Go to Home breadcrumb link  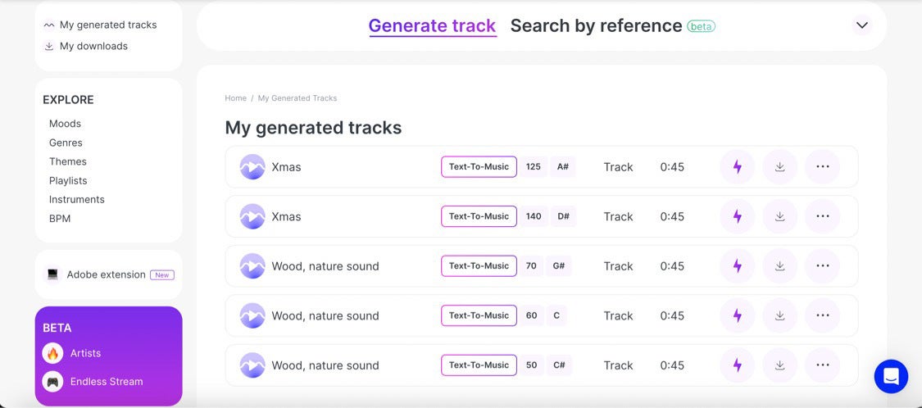pos(235,98)
